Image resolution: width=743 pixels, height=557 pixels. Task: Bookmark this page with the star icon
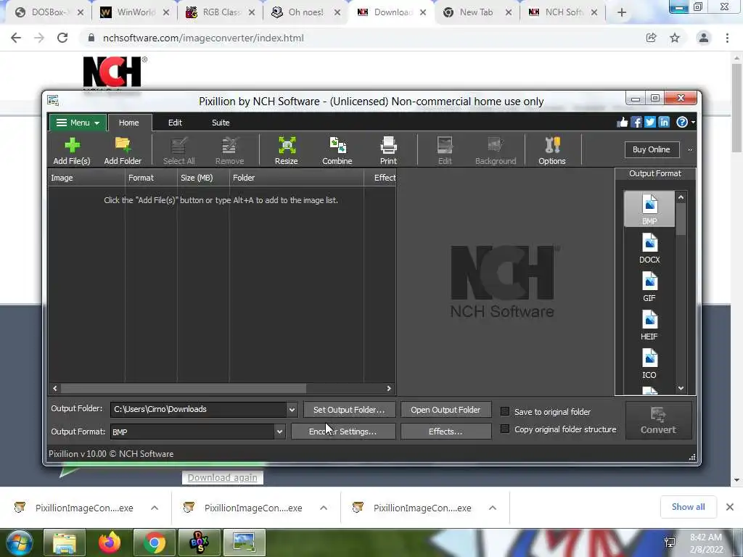[675, 38]
